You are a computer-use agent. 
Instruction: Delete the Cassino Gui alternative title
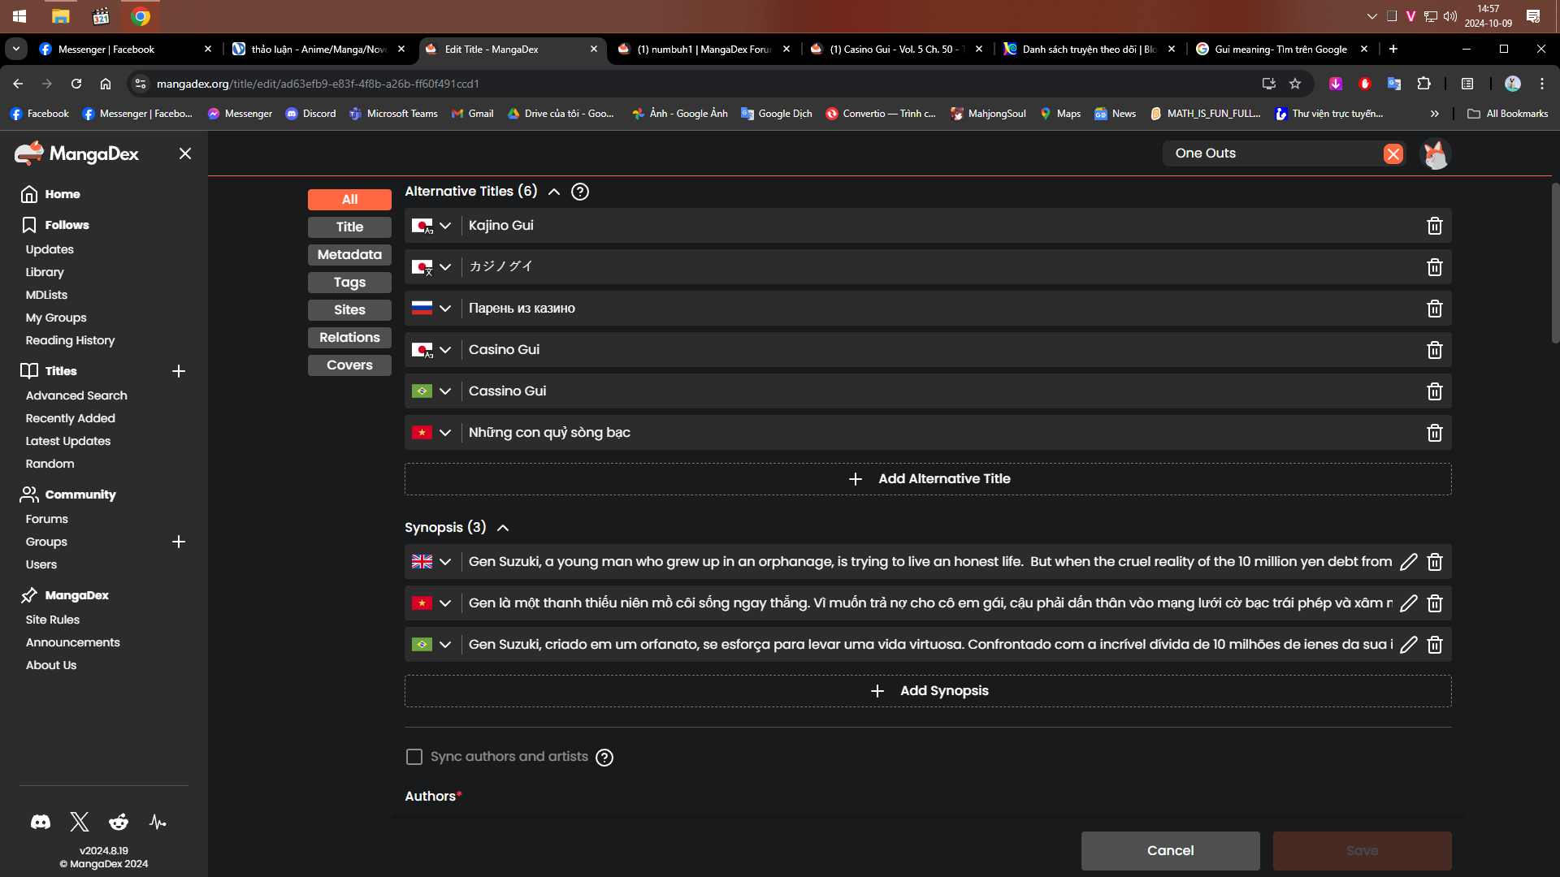coord(1434,391)
